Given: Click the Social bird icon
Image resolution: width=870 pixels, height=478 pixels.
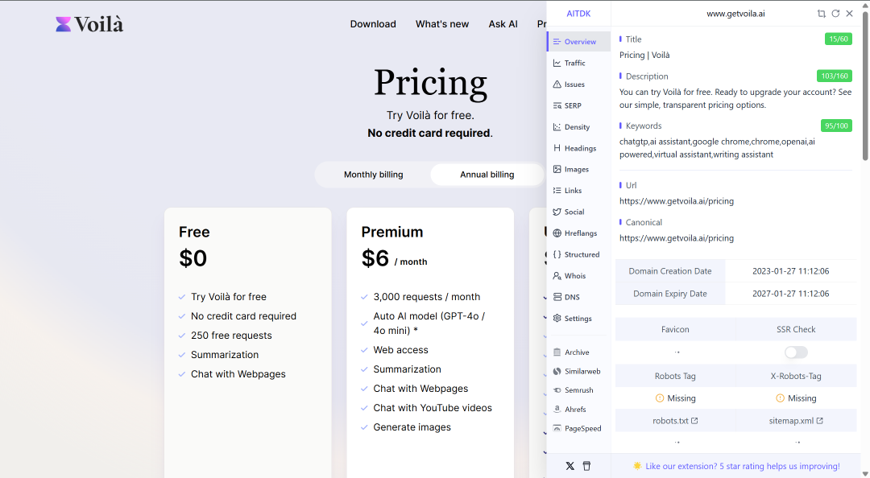Looking at the screenshot, I should point(557,212).
